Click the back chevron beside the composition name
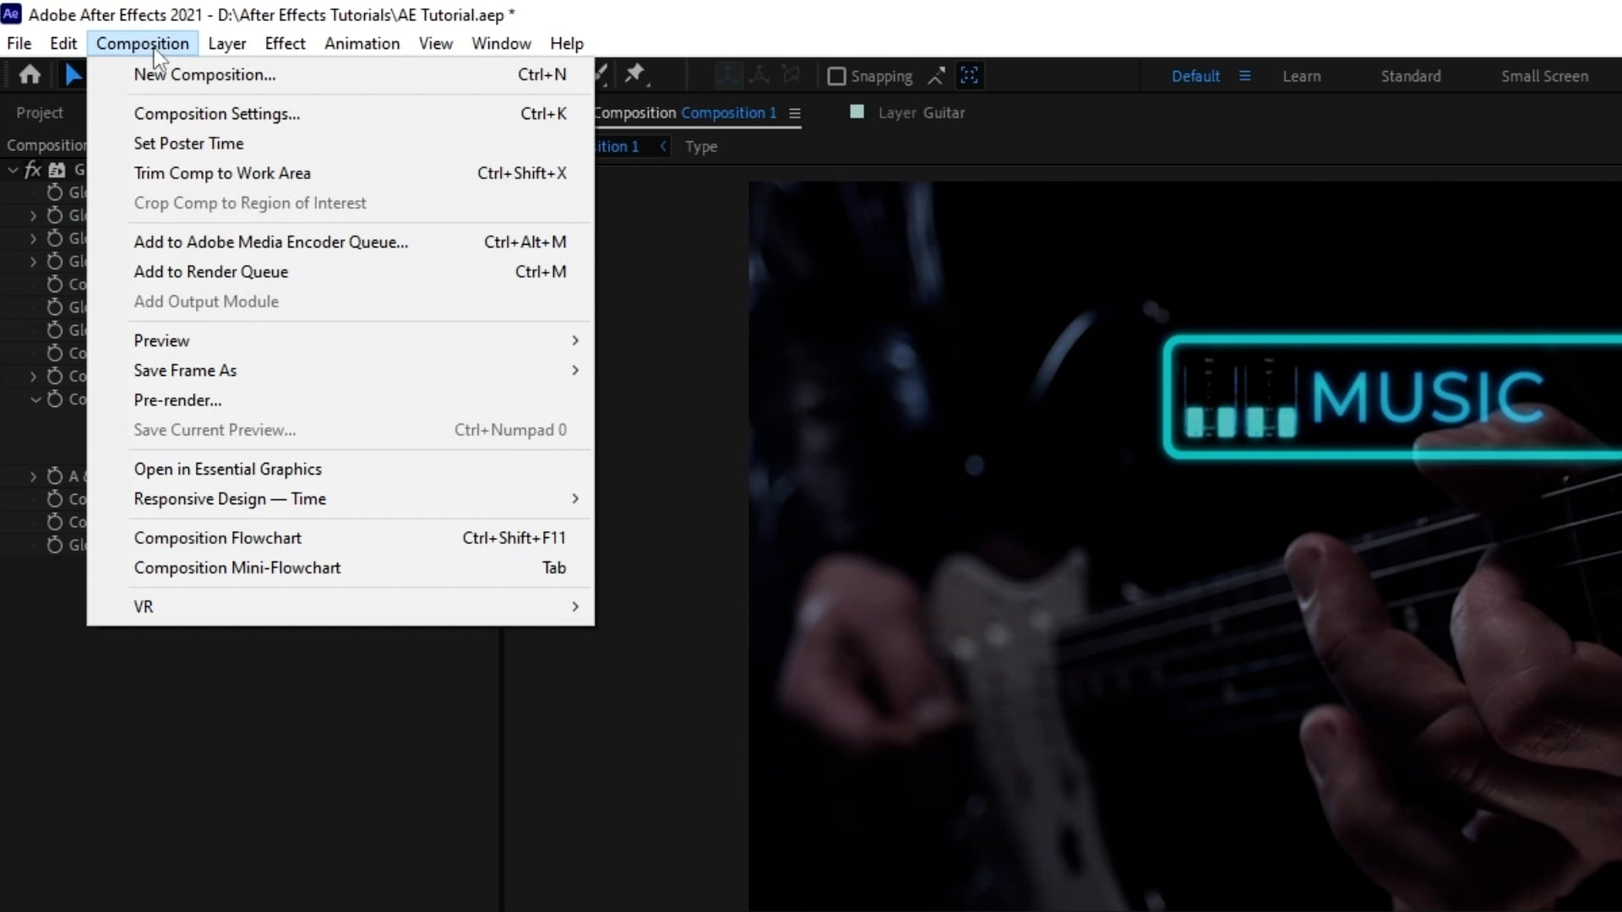 tap(663, 146)
